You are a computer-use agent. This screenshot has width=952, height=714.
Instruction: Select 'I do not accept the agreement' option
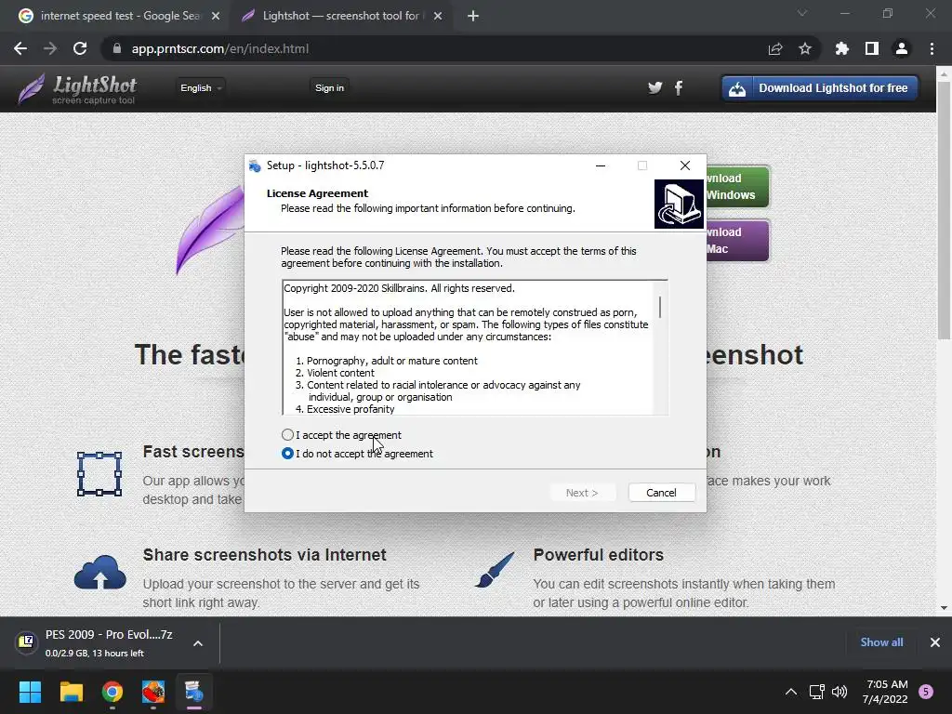288,454
